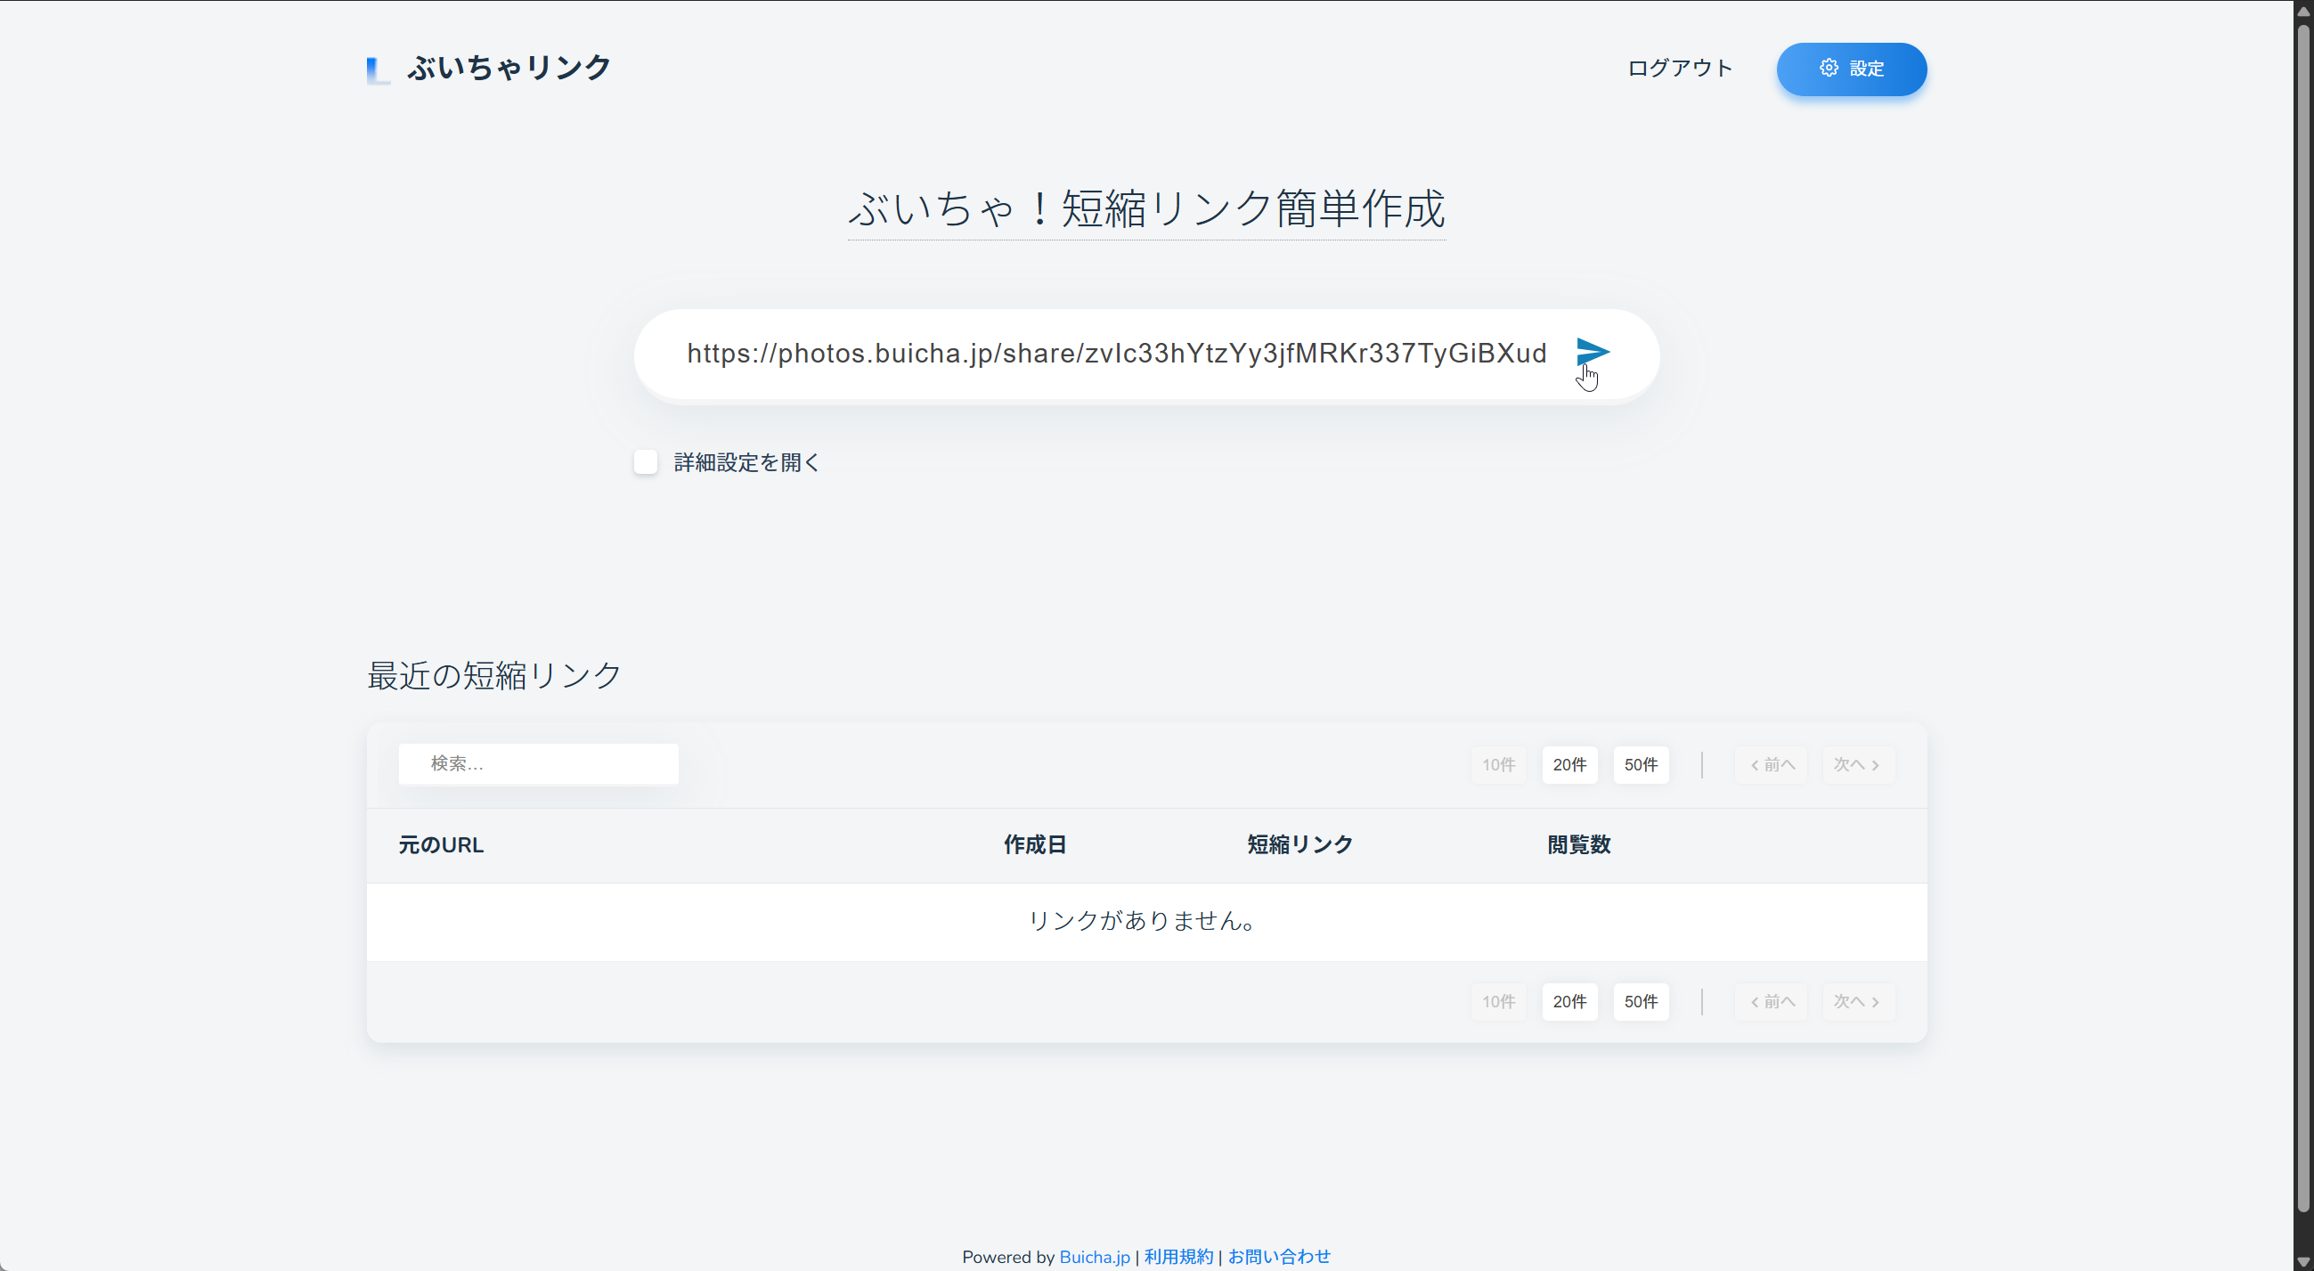2314x1271 pixels.
Task: Click bottom 次へ next page button
Action: [x=1858, y=1001]
